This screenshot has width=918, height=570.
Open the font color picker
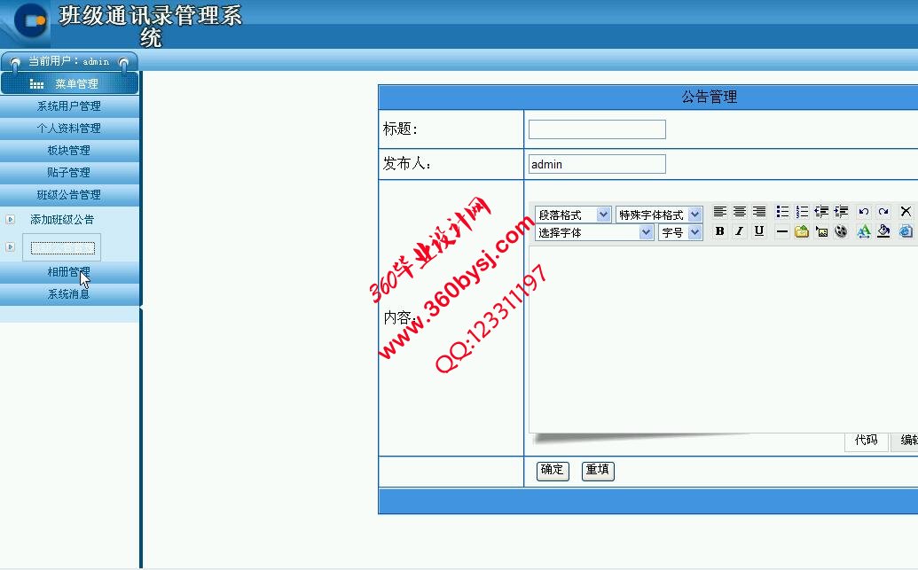[x=864, y=232]
